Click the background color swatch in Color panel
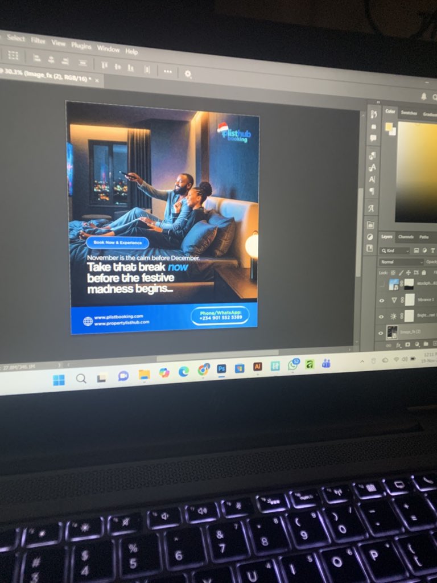437x583 pixels. [x=393, y=132]
